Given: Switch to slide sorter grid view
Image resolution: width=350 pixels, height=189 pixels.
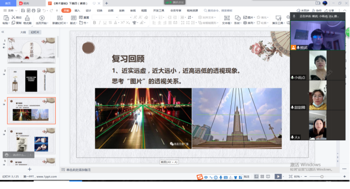Looking at the screenshot, I should (262, 176).
